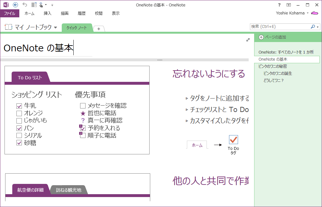Viewport: 322px width, 207px height.
Task: Click the 他の人と共同で作業 heading
Action: (x=211, y=181)
